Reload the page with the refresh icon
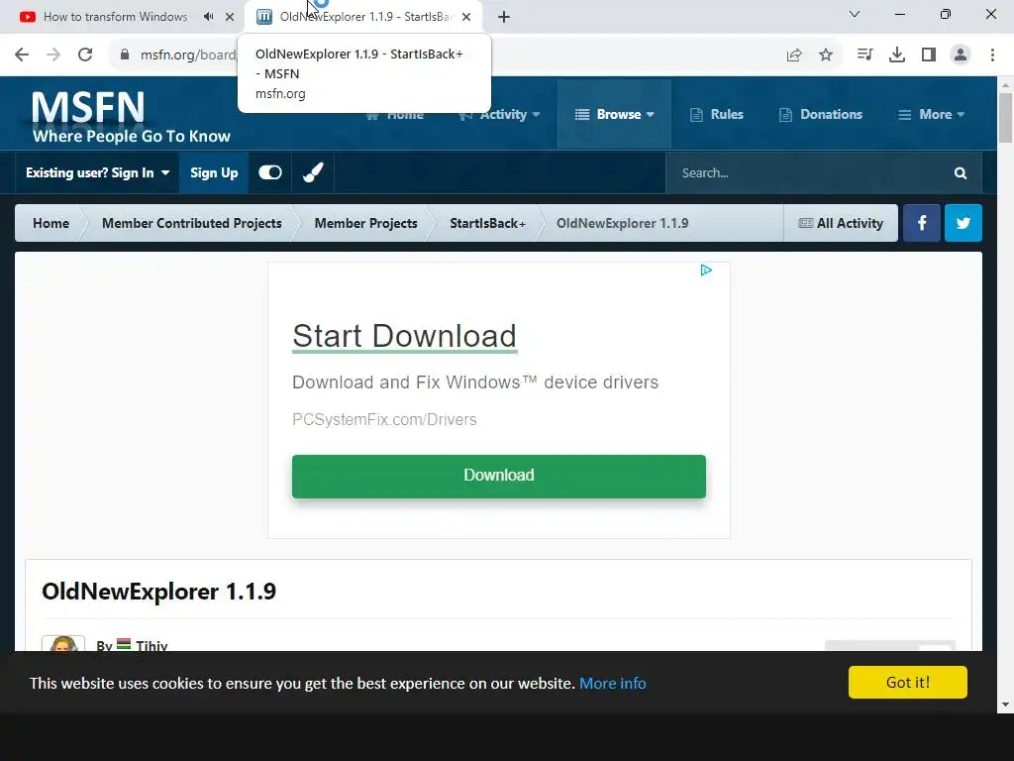The width and height of the screenshot is (1014, 761). tap(85, 55)
